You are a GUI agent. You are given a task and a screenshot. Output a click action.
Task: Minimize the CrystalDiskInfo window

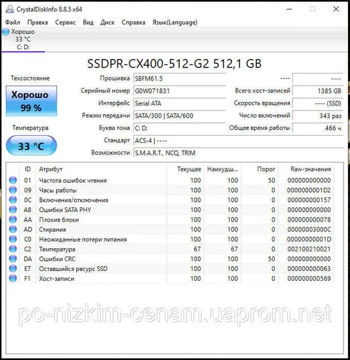tap(289, 9)
